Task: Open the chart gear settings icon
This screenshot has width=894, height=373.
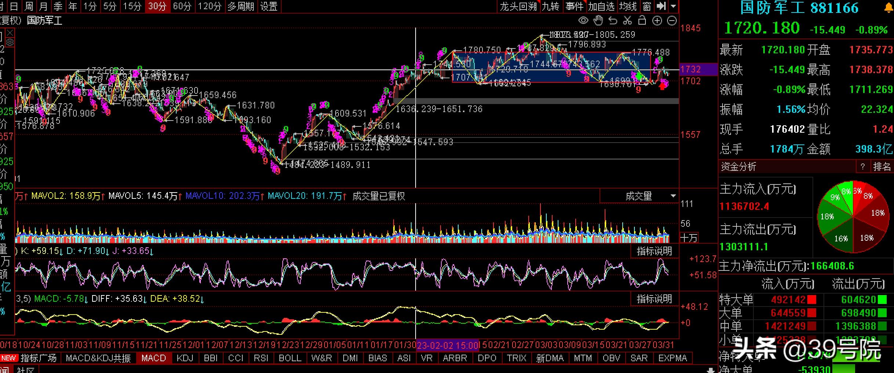Action: (x=10, y=43)
